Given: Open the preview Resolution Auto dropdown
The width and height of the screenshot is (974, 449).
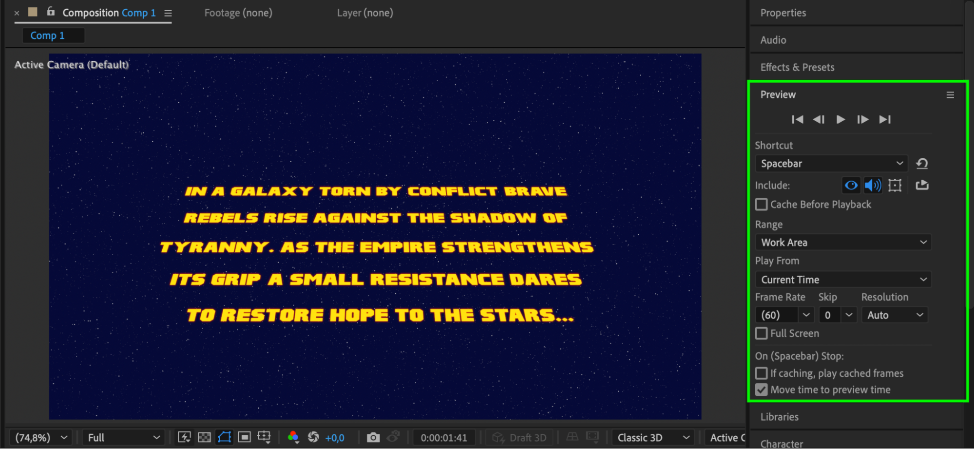Looking at the screenshot, I should 895,315.
